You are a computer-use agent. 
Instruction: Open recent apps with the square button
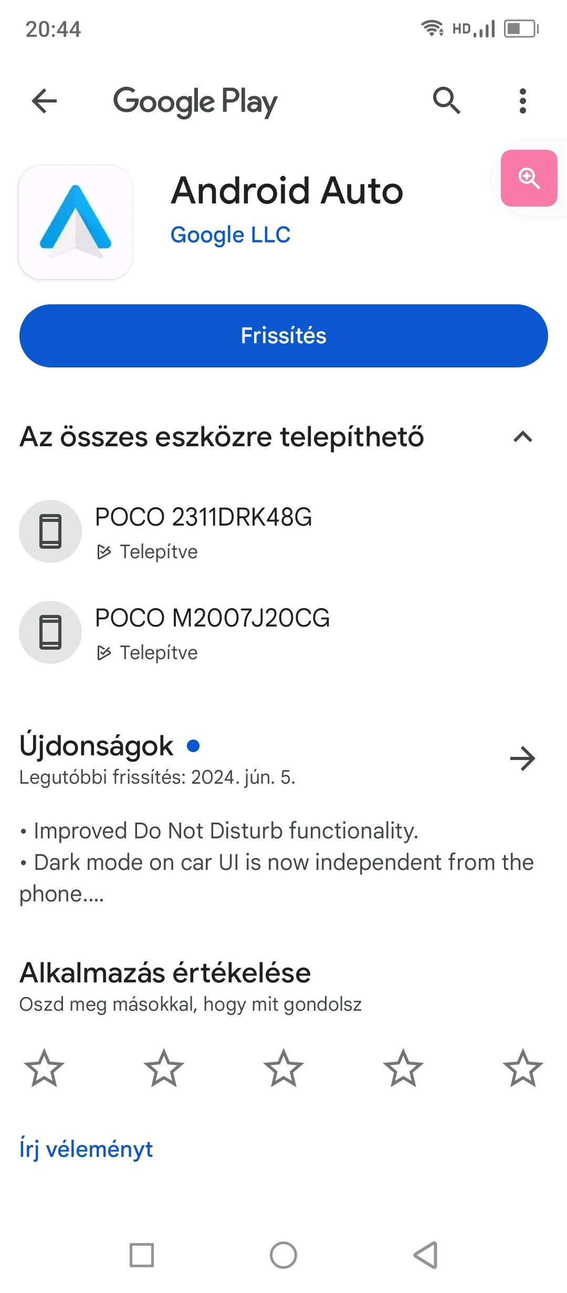point(142,1255)
